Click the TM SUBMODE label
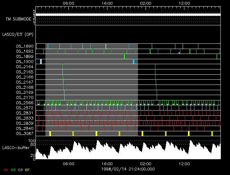Image resolution: width=230 pixels, height=175 pixels. click(x=18, y=19)
